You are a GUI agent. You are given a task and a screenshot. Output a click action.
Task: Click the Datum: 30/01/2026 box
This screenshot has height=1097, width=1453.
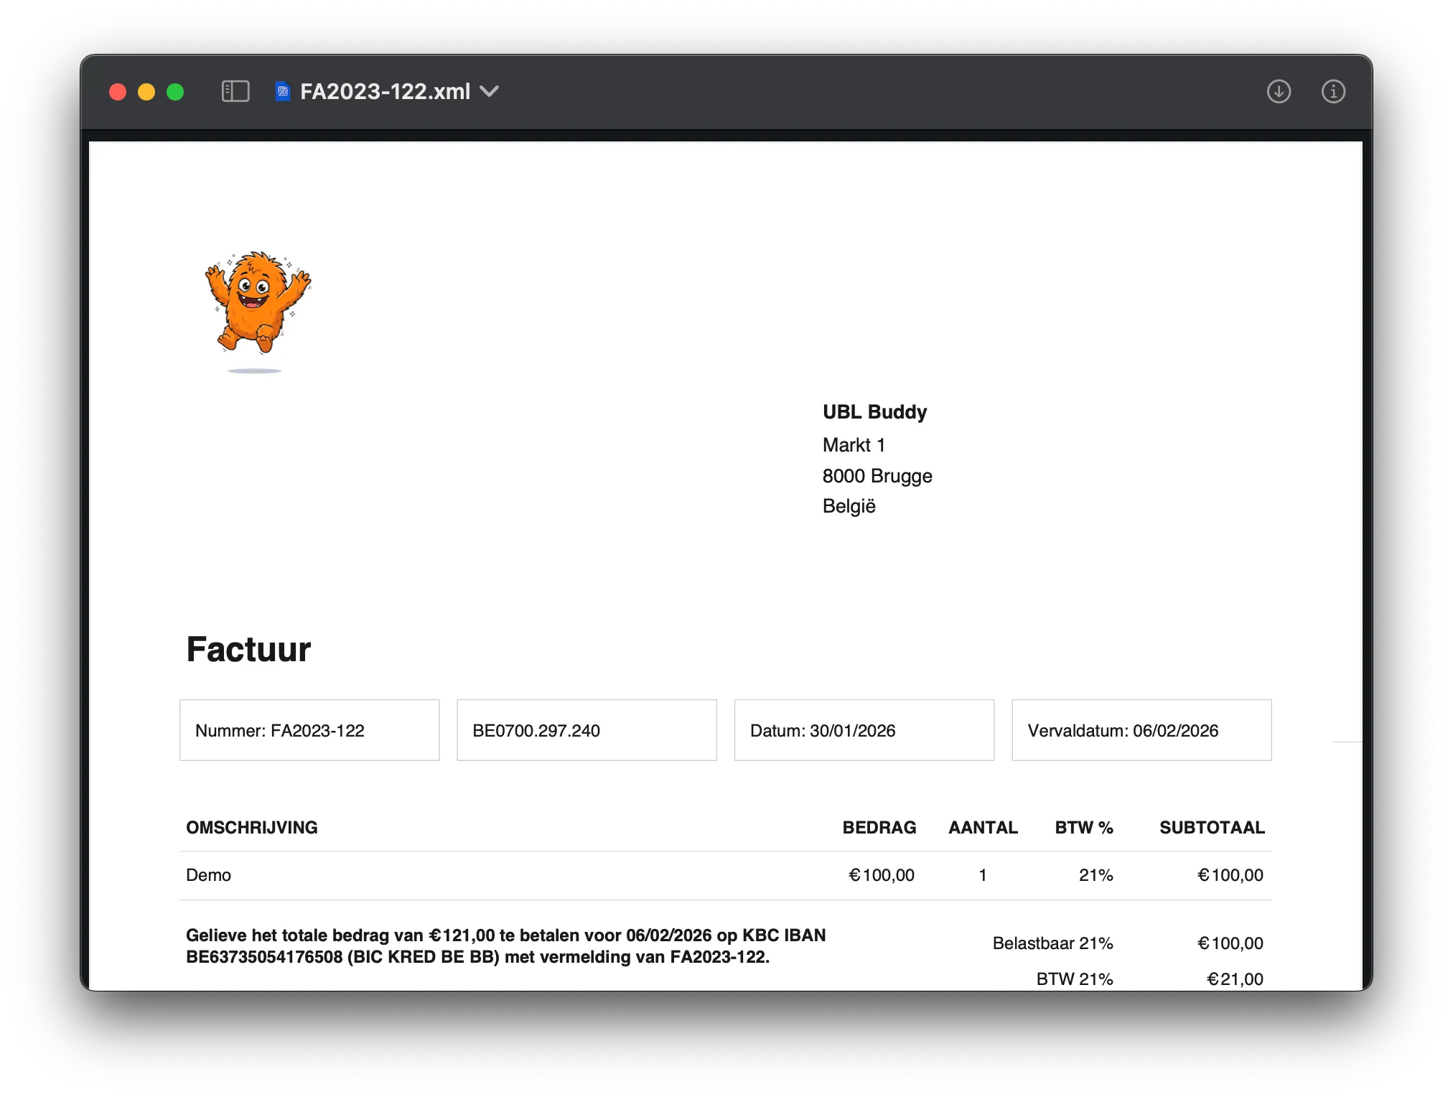coord(864,730)
